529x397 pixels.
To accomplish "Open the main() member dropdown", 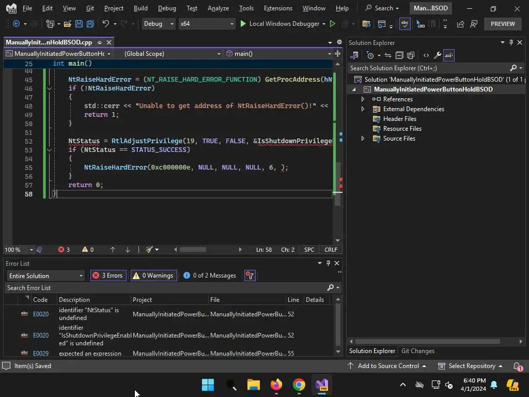I will 278,54.
